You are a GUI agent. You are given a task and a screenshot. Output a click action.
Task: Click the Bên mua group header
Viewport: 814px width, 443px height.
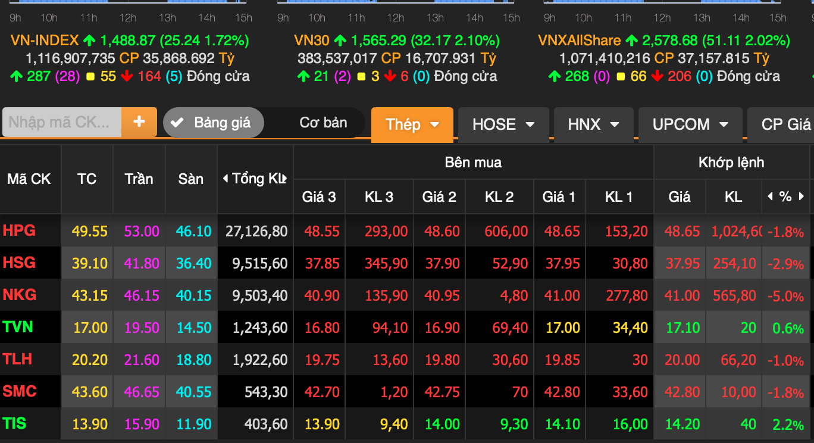click(x=473, y=162)
